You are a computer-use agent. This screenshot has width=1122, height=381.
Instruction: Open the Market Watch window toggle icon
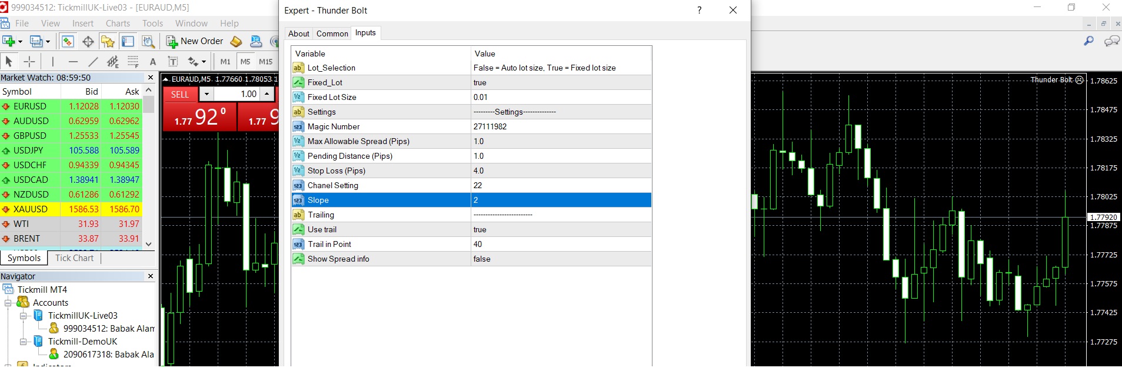(67, 41)
